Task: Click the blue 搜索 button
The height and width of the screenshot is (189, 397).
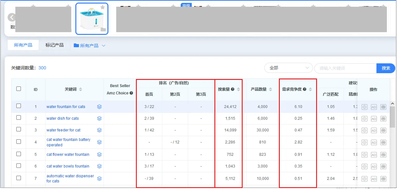Action: click(386, 68)
